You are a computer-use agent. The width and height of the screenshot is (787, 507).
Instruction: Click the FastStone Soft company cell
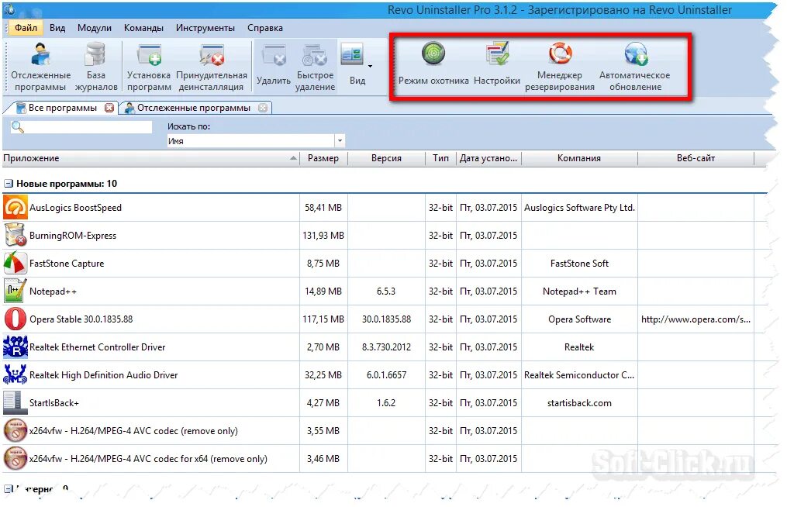(x=579, y=264)
